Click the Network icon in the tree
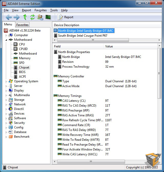164x172 pixels. [x=11, y=104]
